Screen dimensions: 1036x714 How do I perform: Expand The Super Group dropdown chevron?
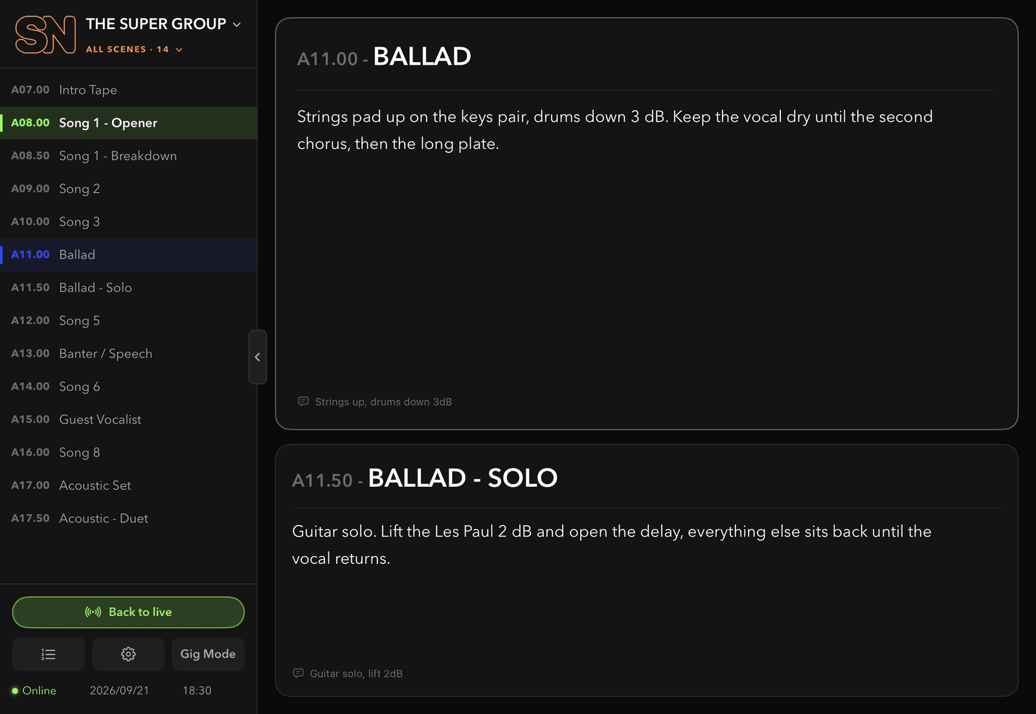pos(237,25)
